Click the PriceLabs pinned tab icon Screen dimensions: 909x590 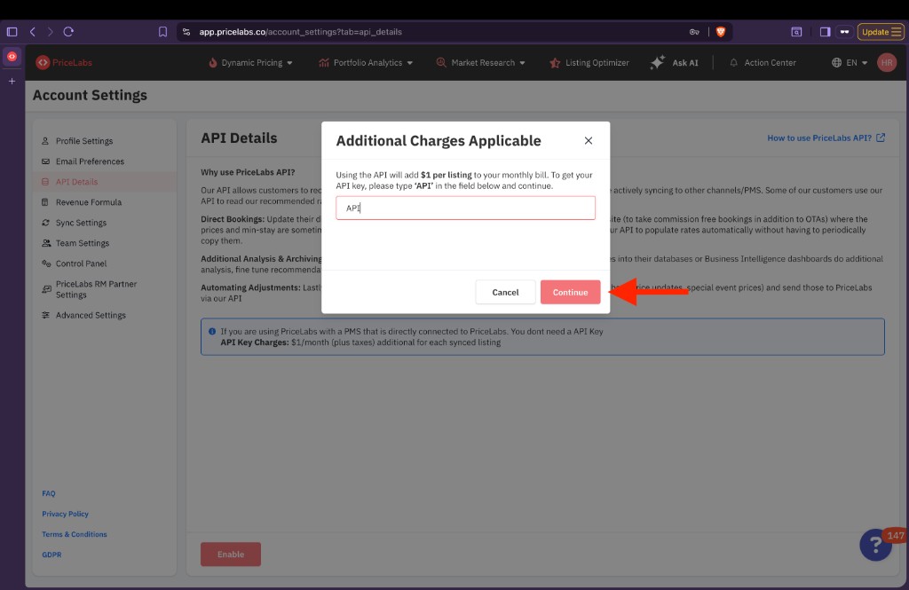tap(12, 56)
